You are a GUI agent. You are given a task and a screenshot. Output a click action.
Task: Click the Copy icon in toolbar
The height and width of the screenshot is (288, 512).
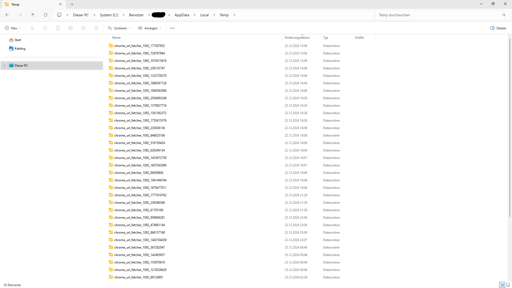pos(45,28)
